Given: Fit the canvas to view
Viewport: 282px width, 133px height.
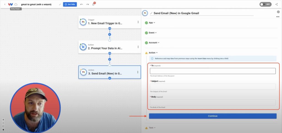Looking at the screenshot, I should [3, 126].
